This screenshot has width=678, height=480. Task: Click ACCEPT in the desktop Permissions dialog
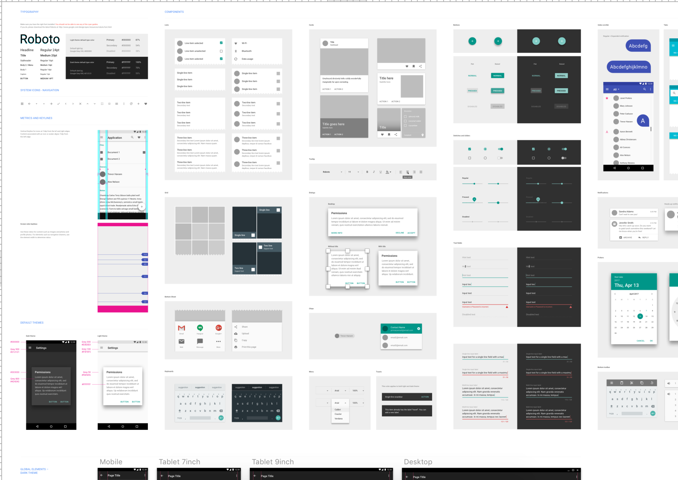coord(411,233)
